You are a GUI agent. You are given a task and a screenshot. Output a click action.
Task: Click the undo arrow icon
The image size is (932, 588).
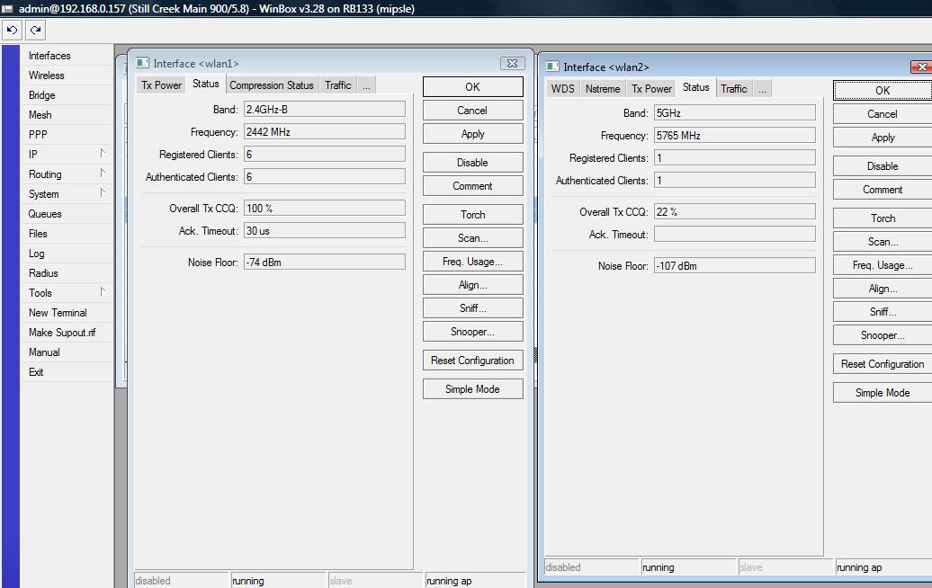click(11, 30)
